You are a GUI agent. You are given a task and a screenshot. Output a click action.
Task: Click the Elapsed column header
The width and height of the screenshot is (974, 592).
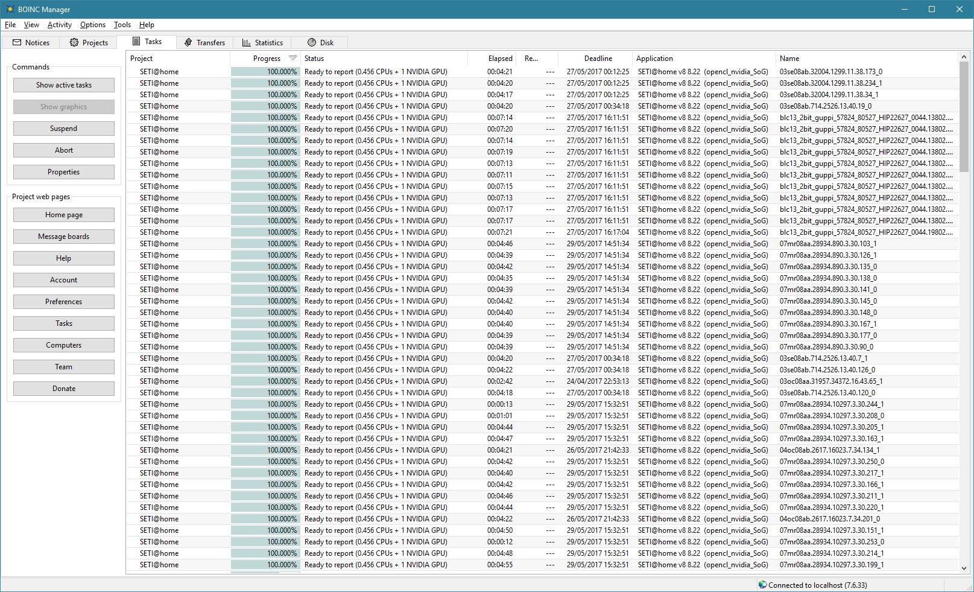[x=492, y=59]
